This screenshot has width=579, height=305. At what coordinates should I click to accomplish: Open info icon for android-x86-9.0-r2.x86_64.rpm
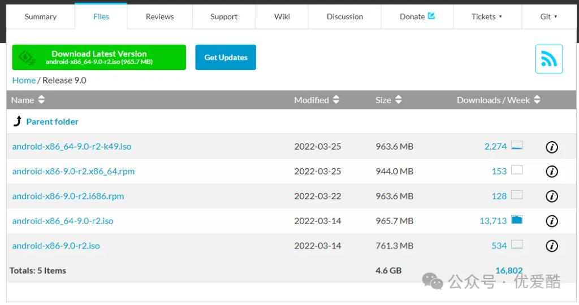[x=551, y=172]
